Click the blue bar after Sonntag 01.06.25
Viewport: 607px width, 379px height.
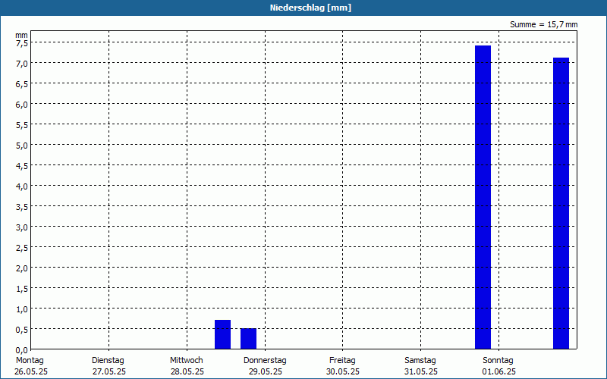coord(561,203)
